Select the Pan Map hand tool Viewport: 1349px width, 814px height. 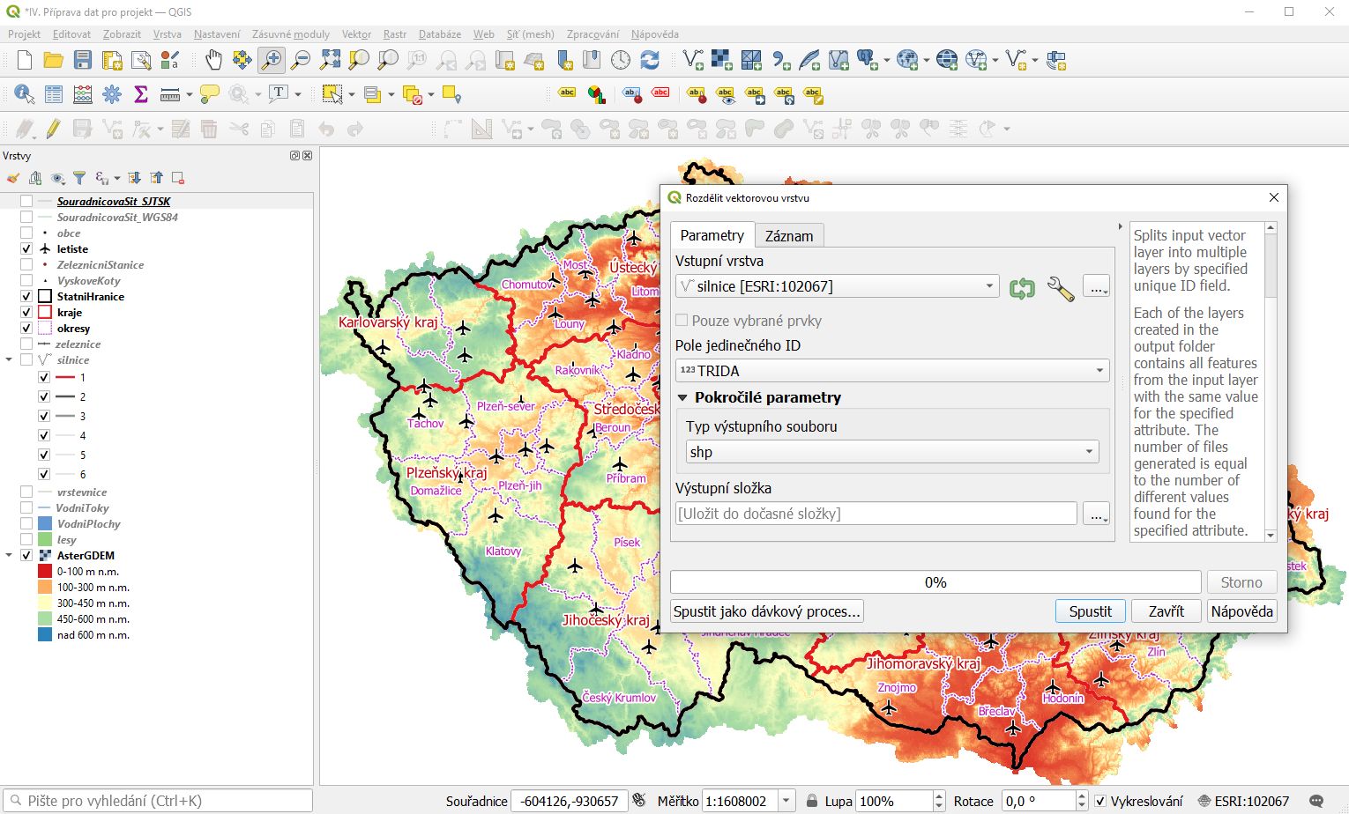(x=213, y=60)
